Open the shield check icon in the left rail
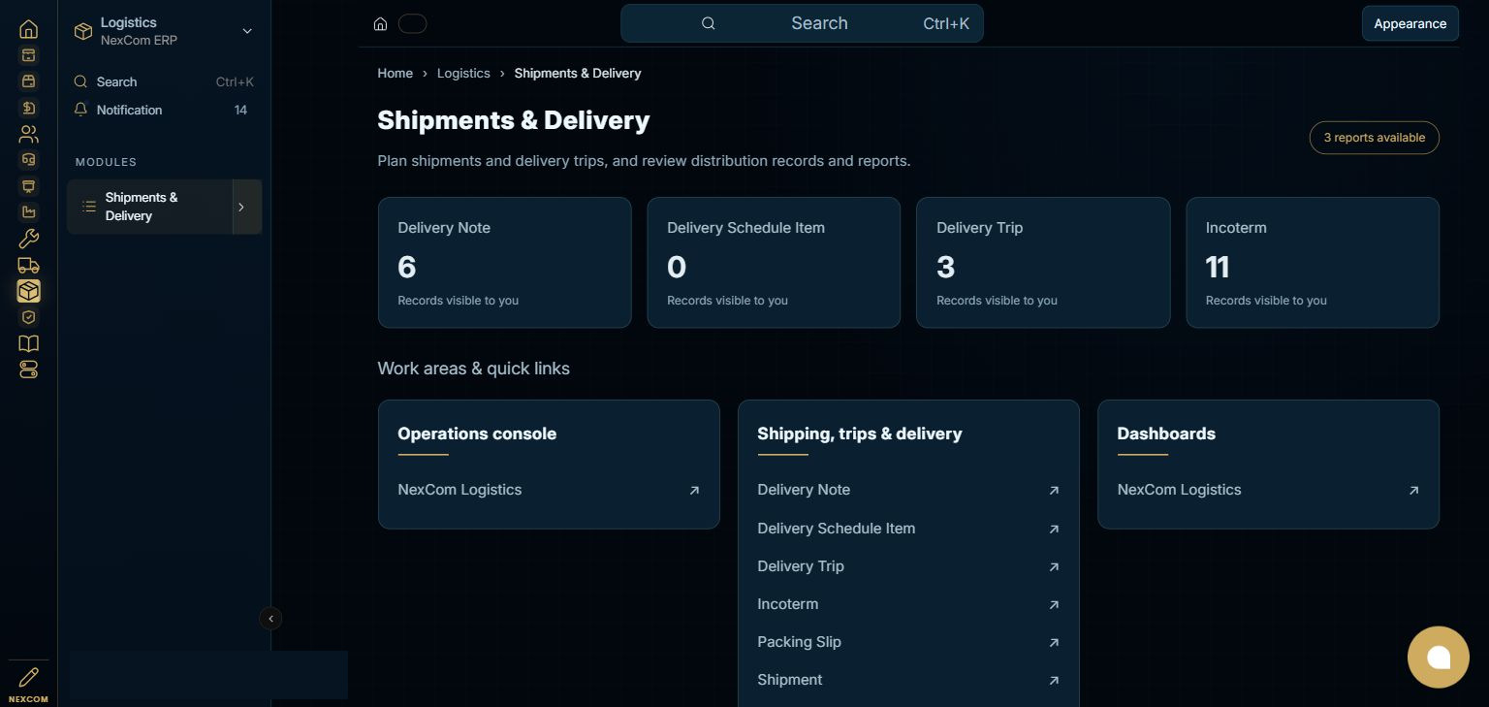Screen dimensions: 1489x707 point(28,317)
